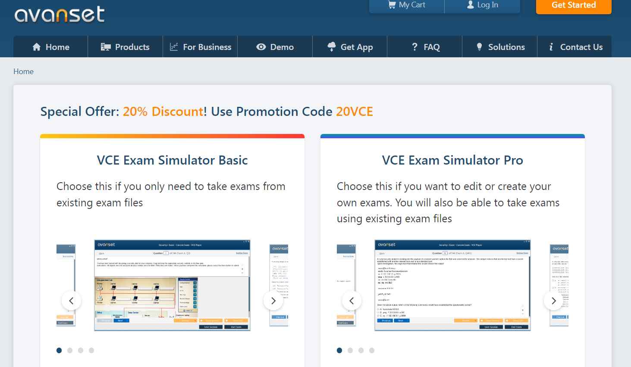The height and width of the screenshot is (367, 631).
Task: Click the orange Get Started button
Action: (573, 6)
